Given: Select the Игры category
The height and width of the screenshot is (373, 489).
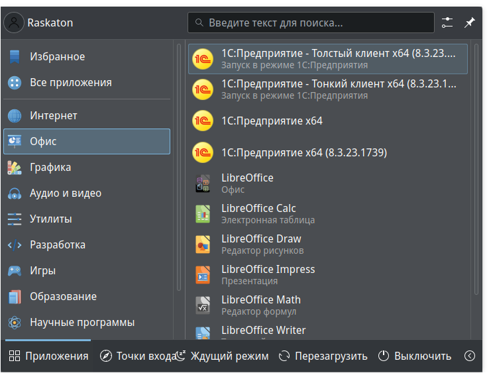Looking at the screenshot, I should [x=87, y=271].
